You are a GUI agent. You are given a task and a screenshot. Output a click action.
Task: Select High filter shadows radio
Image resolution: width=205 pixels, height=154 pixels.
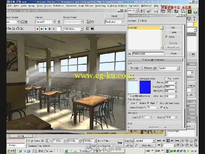tap(148, 103)
